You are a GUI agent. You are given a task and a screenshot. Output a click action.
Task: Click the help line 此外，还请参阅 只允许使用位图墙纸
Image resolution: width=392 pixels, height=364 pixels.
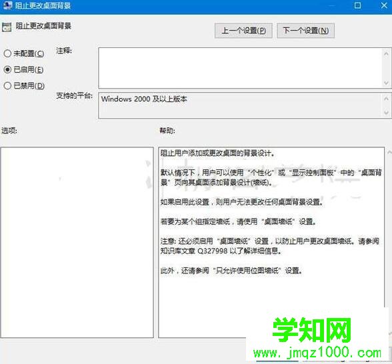click(x=231, y=270)
